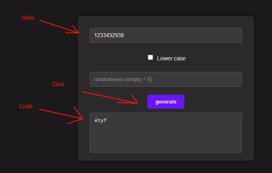Toggle the Lower case checkbox
Image resolution: width=272 pixels, height=173 pixels.
[x=151, y=58]
